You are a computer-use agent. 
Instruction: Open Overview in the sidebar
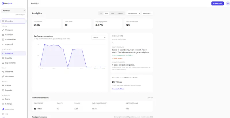pos(13,21)
